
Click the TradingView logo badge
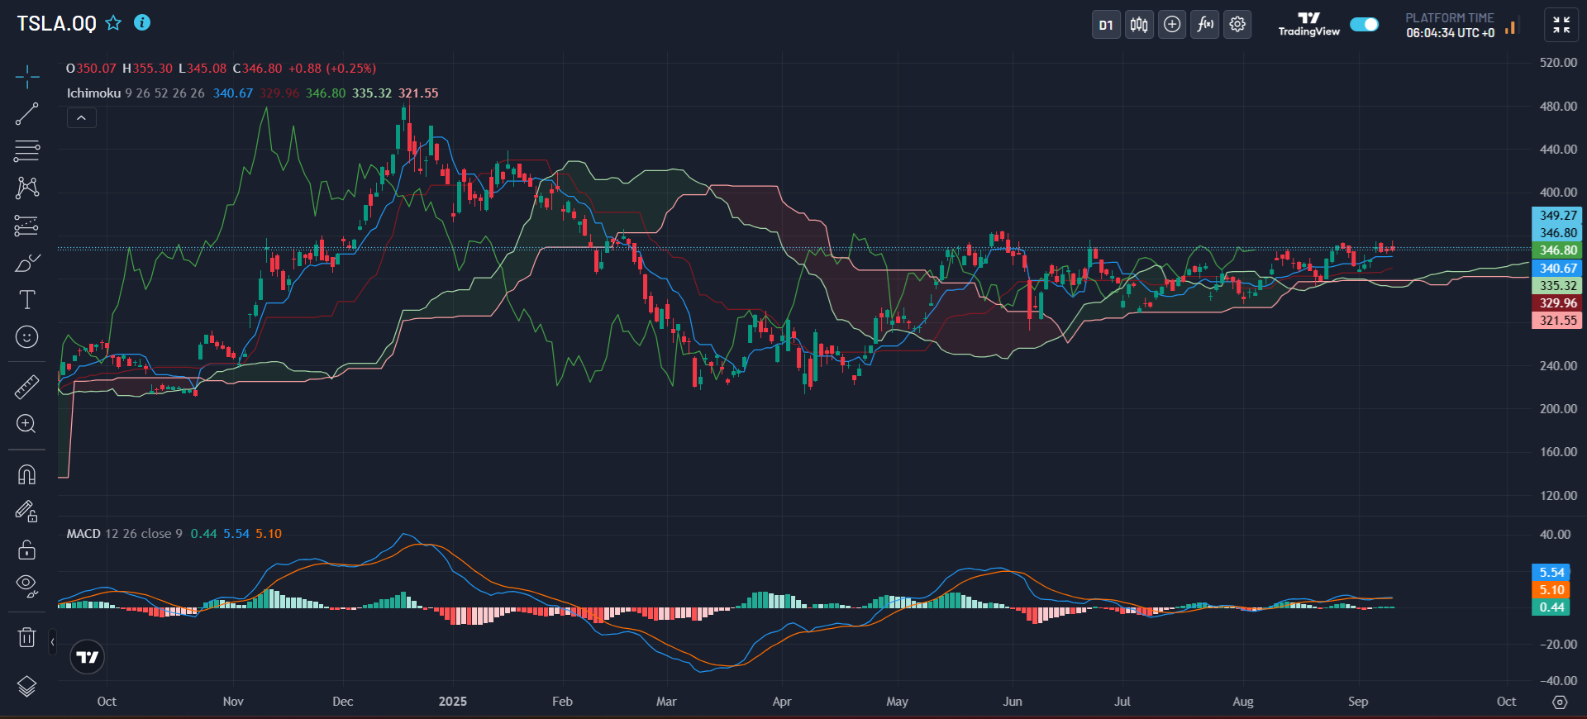[87, 657]
